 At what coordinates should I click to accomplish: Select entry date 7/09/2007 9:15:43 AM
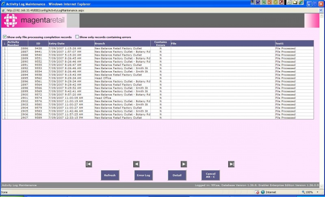(x=71, y=75)
